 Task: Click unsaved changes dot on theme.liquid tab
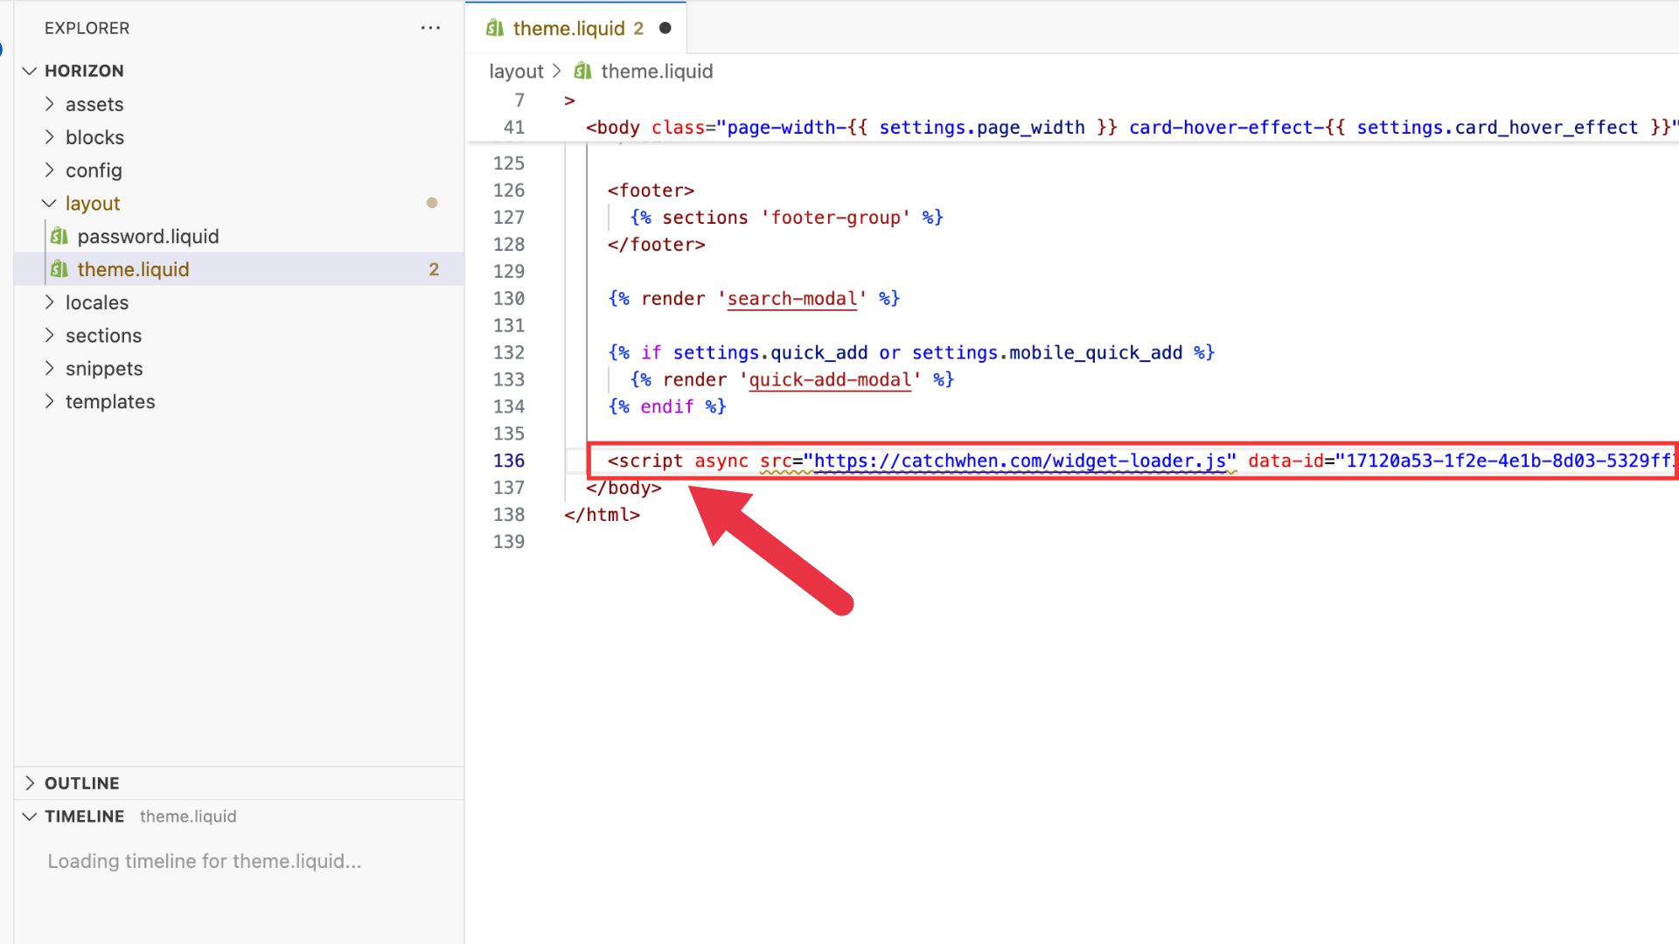coord(665,28)
